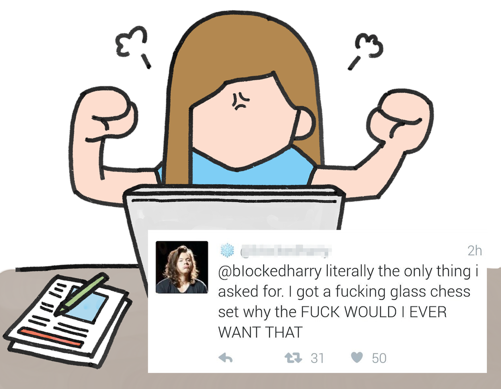Click the angry vein mark on the face
The width and height of the screenshot is (501, 389).
click(x=241, y=102)
